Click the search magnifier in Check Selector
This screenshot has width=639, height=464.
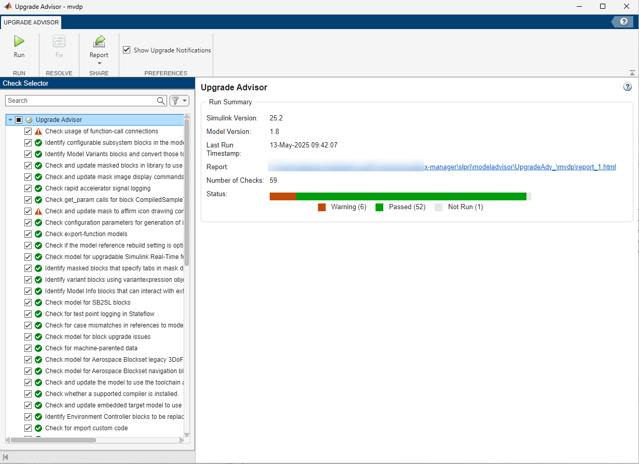point(161,100)
